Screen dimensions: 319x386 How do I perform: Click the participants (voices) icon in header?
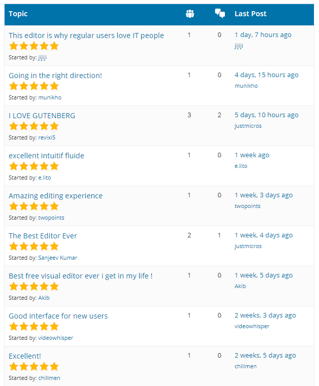(190, 14)
